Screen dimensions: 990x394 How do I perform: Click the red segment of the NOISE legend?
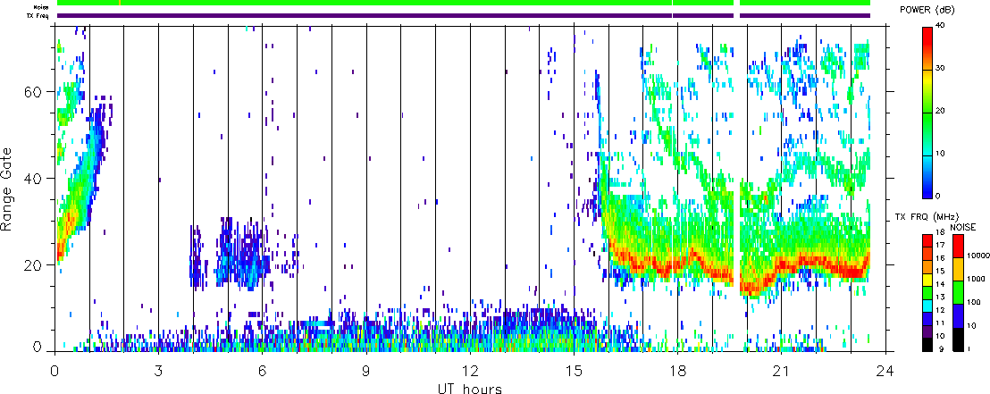(x=958, y=246)
